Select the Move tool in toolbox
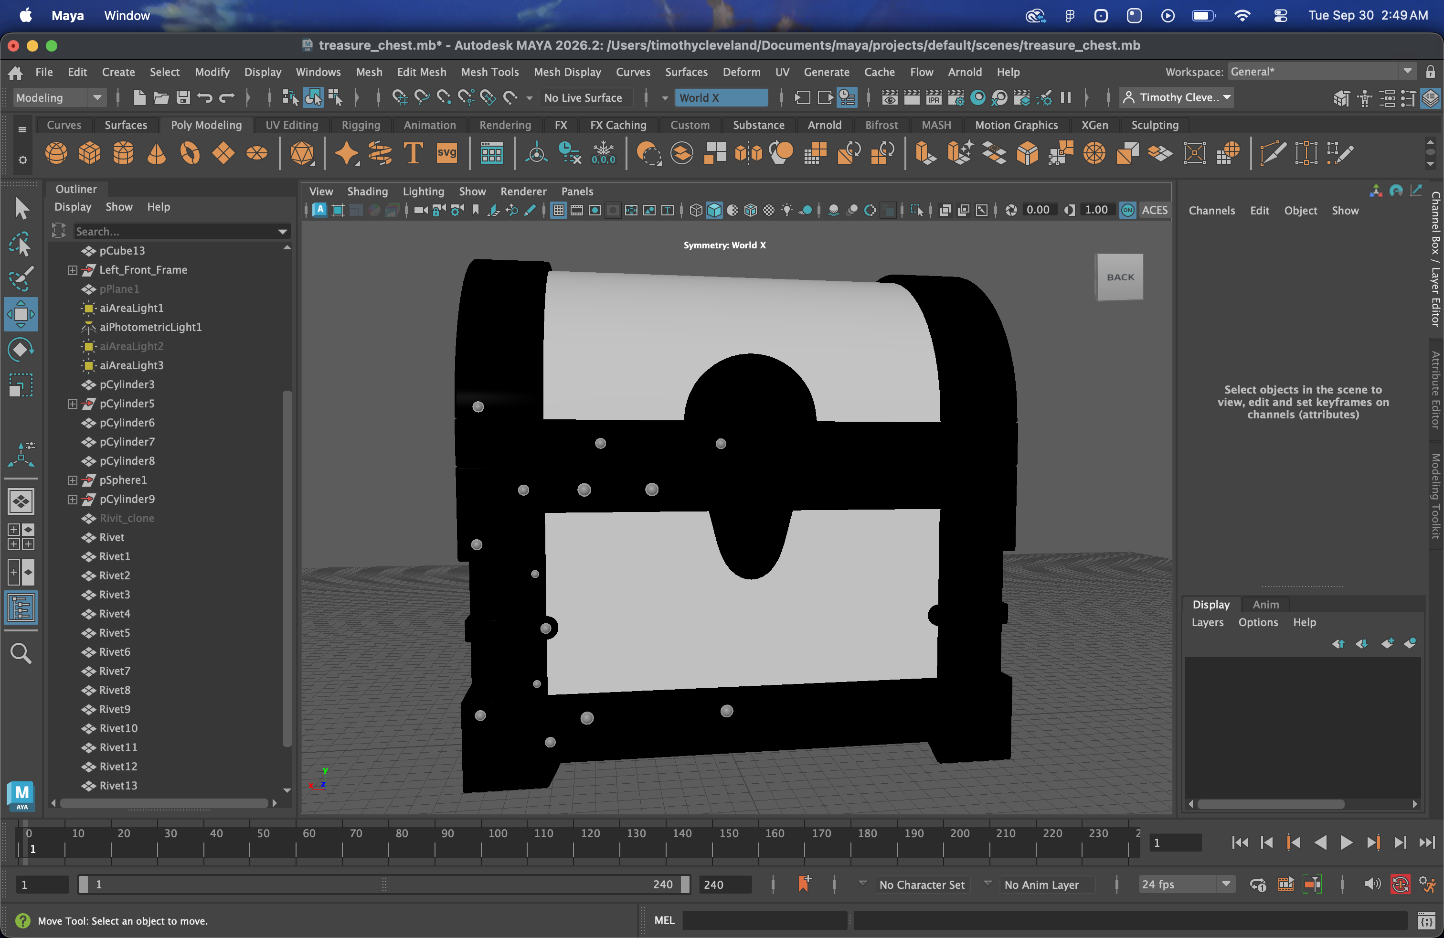This screenshot has width=1444, height=938. [x=21, y=314]
